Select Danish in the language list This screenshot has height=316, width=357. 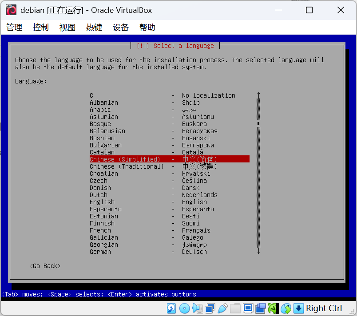point(170,188)
